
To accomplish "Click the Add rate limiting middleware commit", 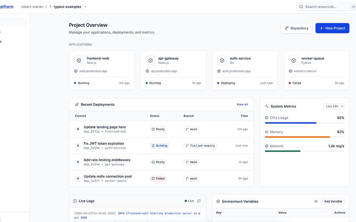I will tap(107, 160).
